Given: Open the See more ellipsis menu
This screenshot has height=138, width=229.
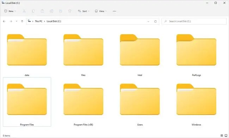Looking at the screenshot, I should (114, 11).
